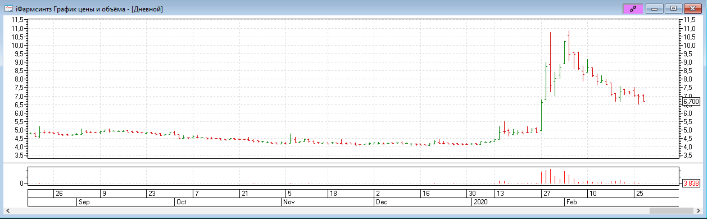The width and height of the screenshot is (707, 219).
Task: Click the Oct month label on timeline
Action: click(x=181, y=202)
